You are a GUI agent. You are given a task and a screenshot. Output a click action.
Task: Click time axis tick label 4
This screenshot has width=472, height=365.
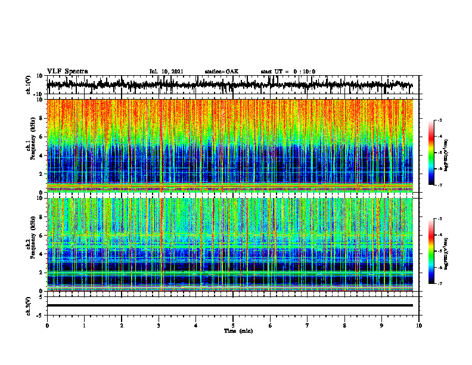(x=196, y=326)
